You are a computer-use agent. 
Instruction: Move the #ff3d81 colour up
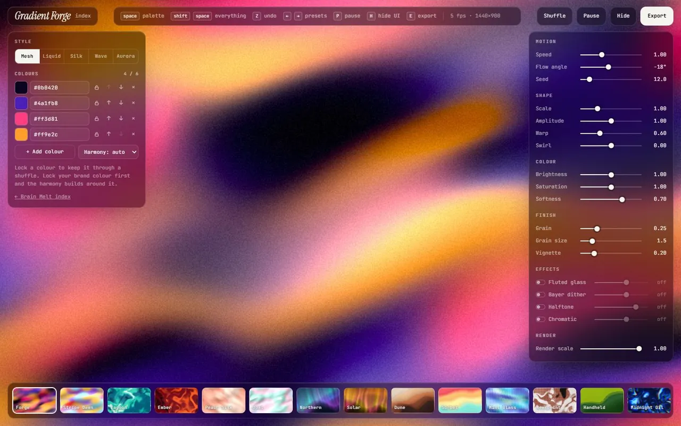(x=109, y=118)
